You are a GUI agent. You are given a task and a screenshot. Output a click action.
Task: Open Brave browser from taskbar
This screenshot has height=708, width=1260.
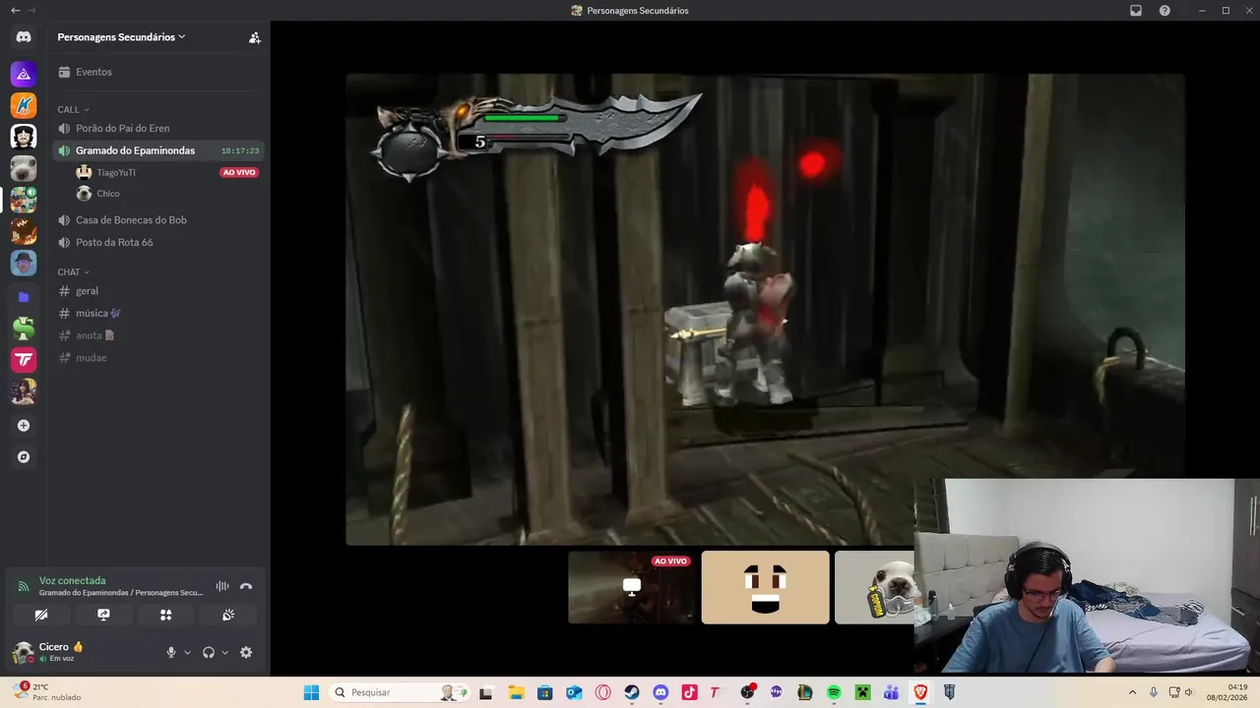pyautogui.click(x=920, y=692)
